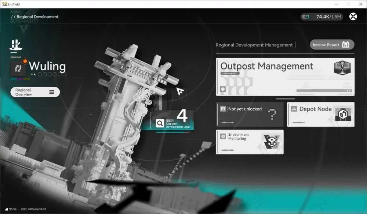This screenshot has height=214, width=367.
Task: Click the magnifier icon for Regional Development Level
Action: click(x=160, y=123)
